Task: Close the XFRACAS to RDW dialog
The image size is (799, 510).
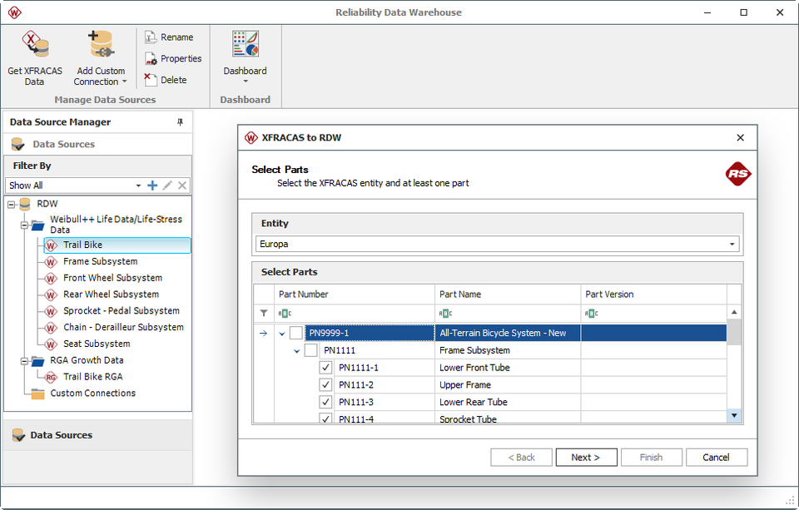Action: (741, 137)
